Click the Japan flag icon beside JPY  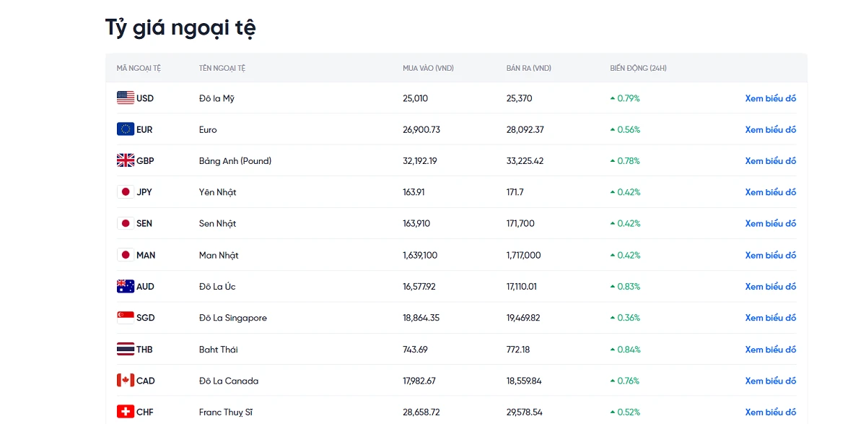pos(126,192)
